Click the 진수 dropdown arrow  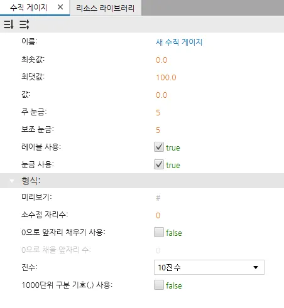click(256, 267)
